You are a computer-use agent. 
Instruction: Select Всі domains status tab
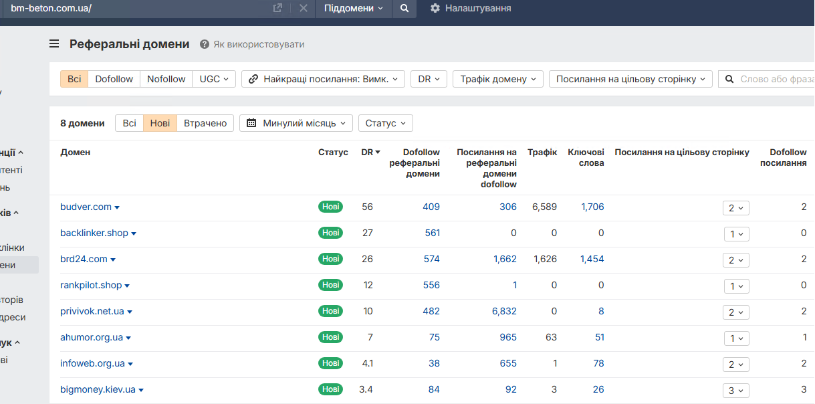coord(129,123)
